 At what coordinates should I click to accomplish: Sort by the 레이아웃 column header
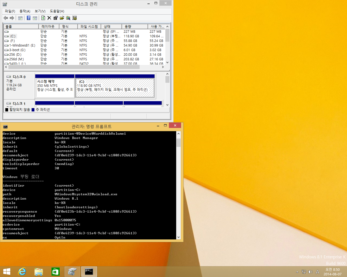(49, 27)
